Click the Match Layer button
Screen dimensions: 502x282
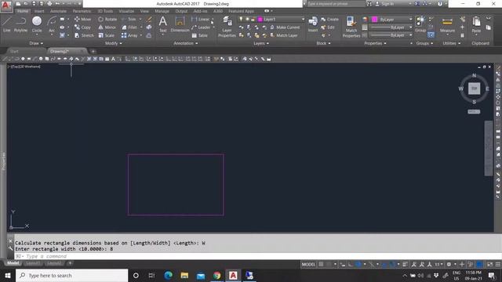click(284, 35)
